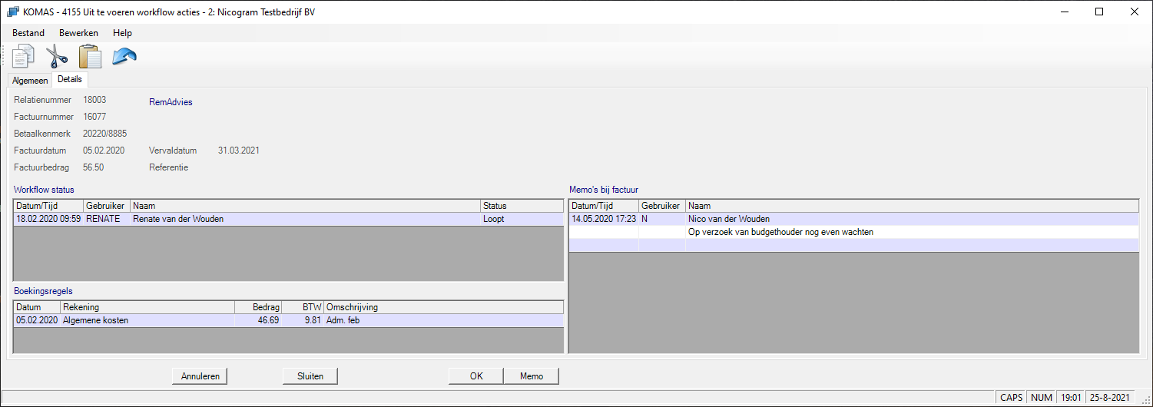Open the Bestand menu
This screenshot has width=1153, height=407.
click(x=28, y=33)
